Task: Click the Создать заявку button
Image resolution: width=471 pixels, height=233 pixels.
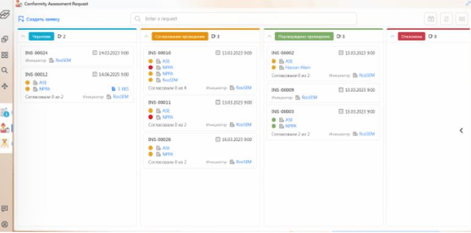Action: [x=39, y=20]
